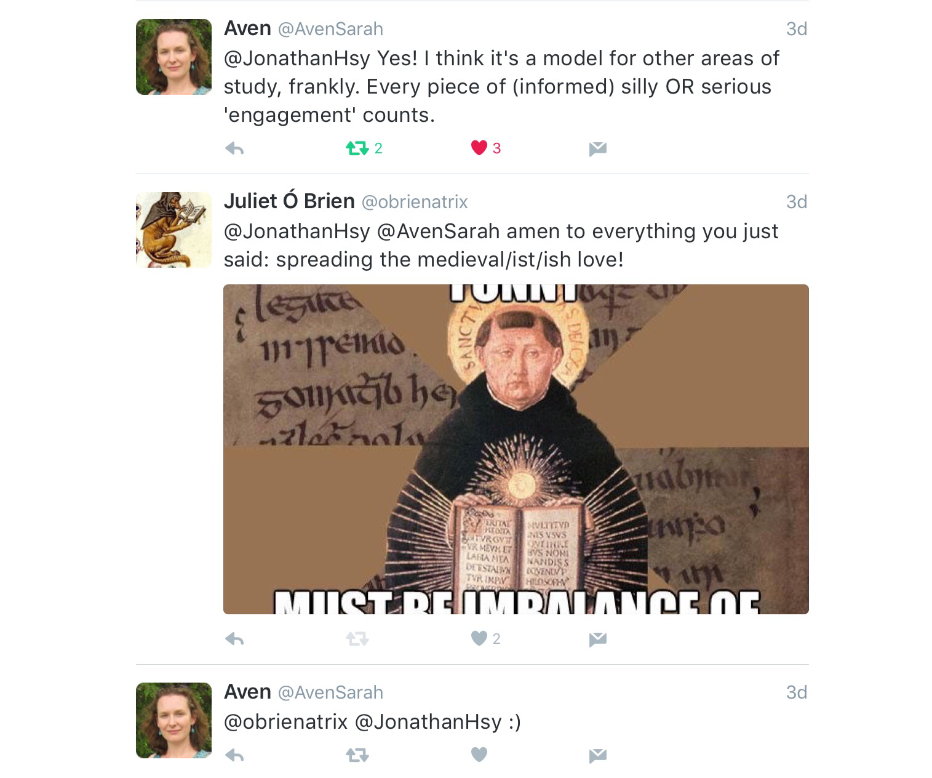Viewport: 932px width, 778px height.
Task: Reply to Juliet Ó Brien's meme tweet
Action: [234, 639]
